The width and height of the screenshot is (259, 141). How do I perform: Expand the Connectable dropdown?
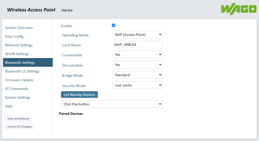138,55
